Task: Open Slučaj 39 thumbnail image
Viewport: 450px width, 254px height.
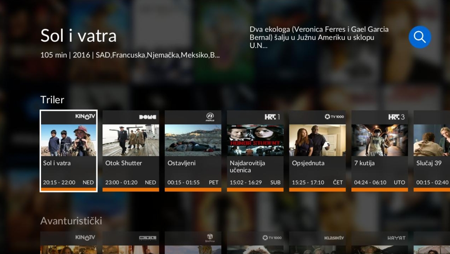Action: [432, 140]
